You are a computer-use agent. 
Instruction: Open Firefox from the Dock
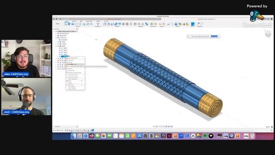pos(92,136)
